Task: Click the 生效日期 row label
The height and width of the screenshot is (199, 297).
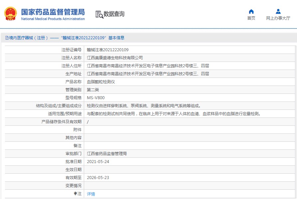Action: pyautogui.click(x=74, y=170)
